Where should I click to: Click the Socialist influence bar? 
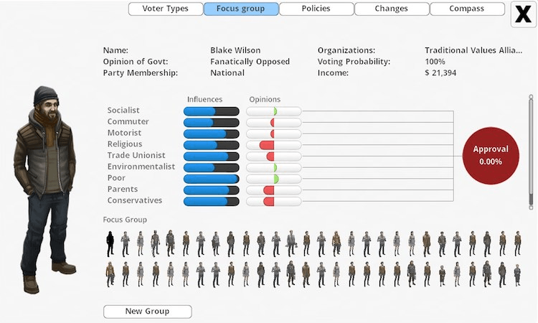(211, 111)
